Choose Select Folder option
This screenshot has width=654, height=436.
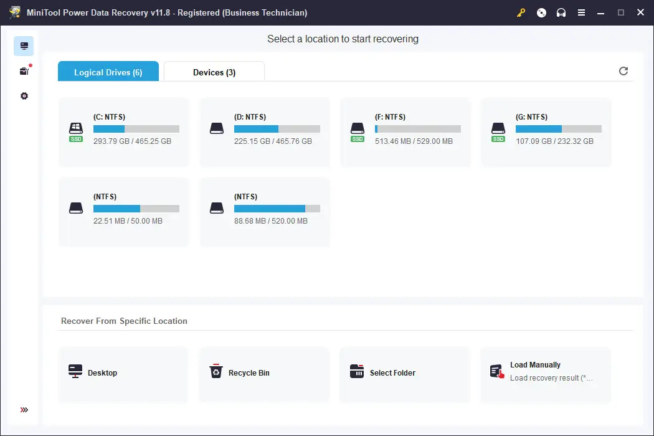point(405,374)
